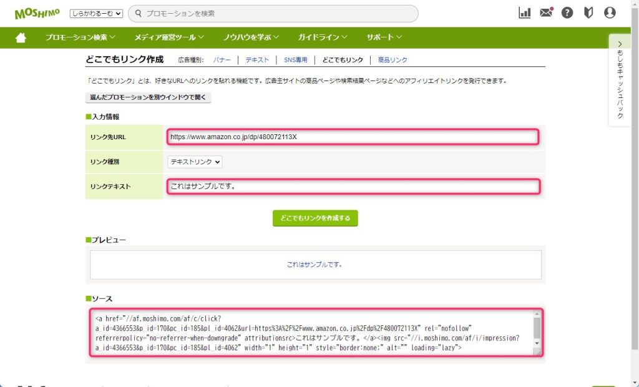This screenshot has height=387, width=639.
Task: Click the リンク先URL input field
Action: (x=353, y=137)
